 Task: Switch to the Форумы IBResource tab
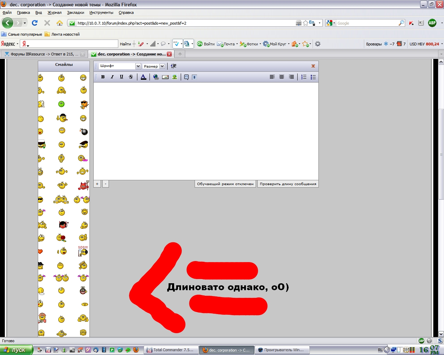coord(42,54)
